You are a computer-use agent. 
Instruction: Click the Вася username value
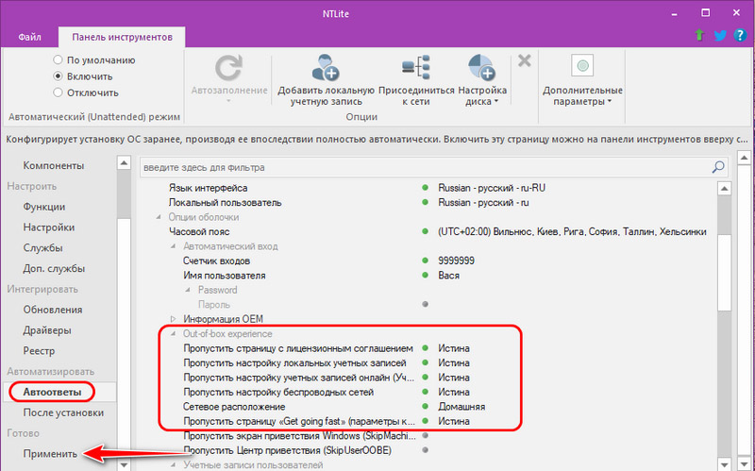(x=448, y=276)
